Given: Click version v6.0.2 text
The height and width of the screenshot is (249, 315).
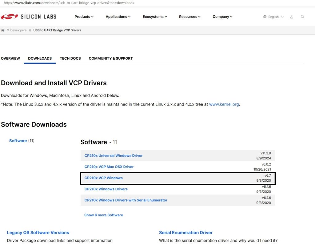Looking at the screenshot, I should click(266, 164).
